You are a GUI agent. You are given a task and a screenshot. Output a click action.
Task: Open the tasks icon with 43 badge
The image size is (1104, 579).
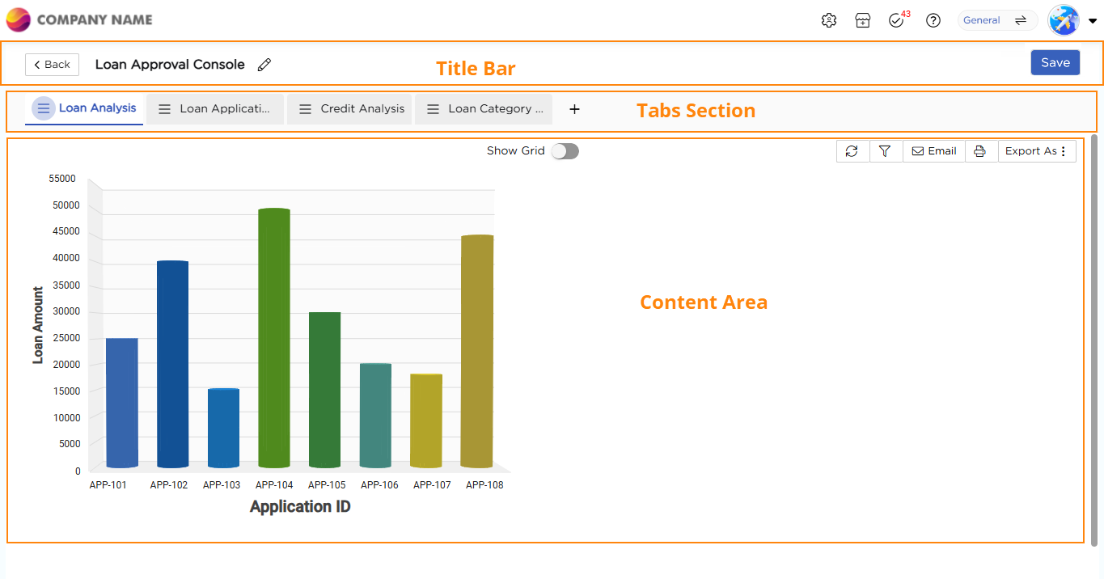(x=896, y=21)
